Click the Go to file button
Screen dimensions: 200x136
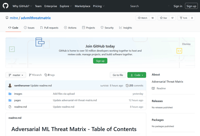[x=118, y=75]
